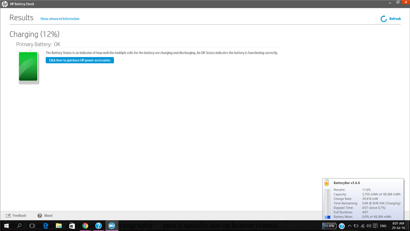
Task: Open Action Center notification icon
Action: click(375, 226)
